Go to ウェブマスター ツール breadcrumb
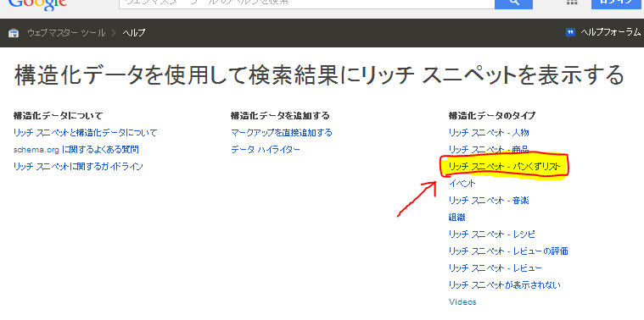Viewport: 644px width, 320px height. click(x=66, y=33)
